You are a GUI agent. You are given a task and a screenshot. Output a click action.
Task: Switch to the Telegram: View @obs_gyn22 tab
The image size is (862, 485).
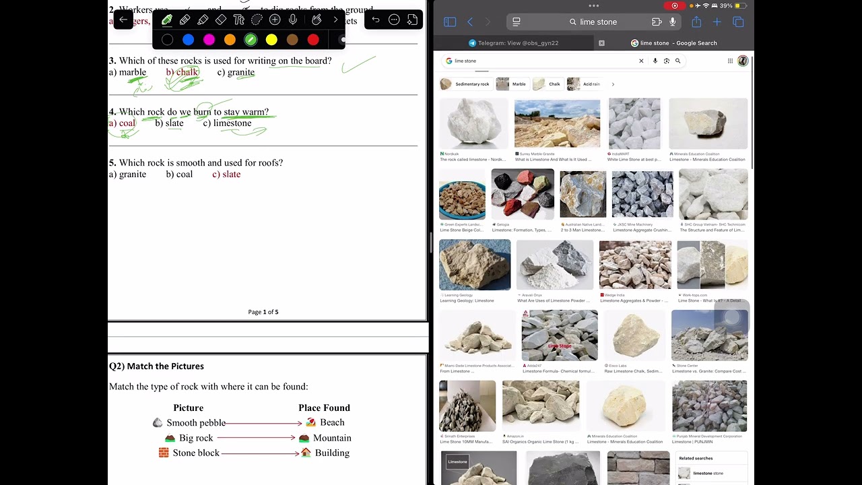coord(514,43)
